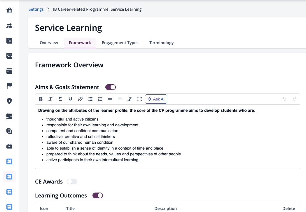
Task: Open the Terminology tab
Action: pyautogui.click(x=161, y=43)
